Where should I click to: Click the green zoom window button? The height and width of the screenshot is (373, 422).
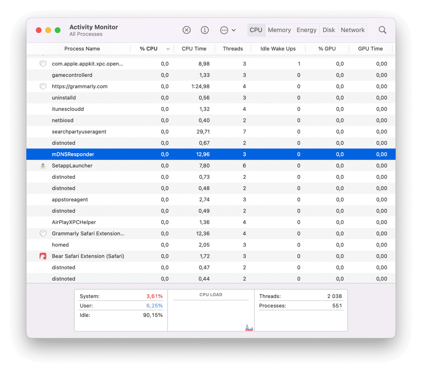[x=58, y=30]
